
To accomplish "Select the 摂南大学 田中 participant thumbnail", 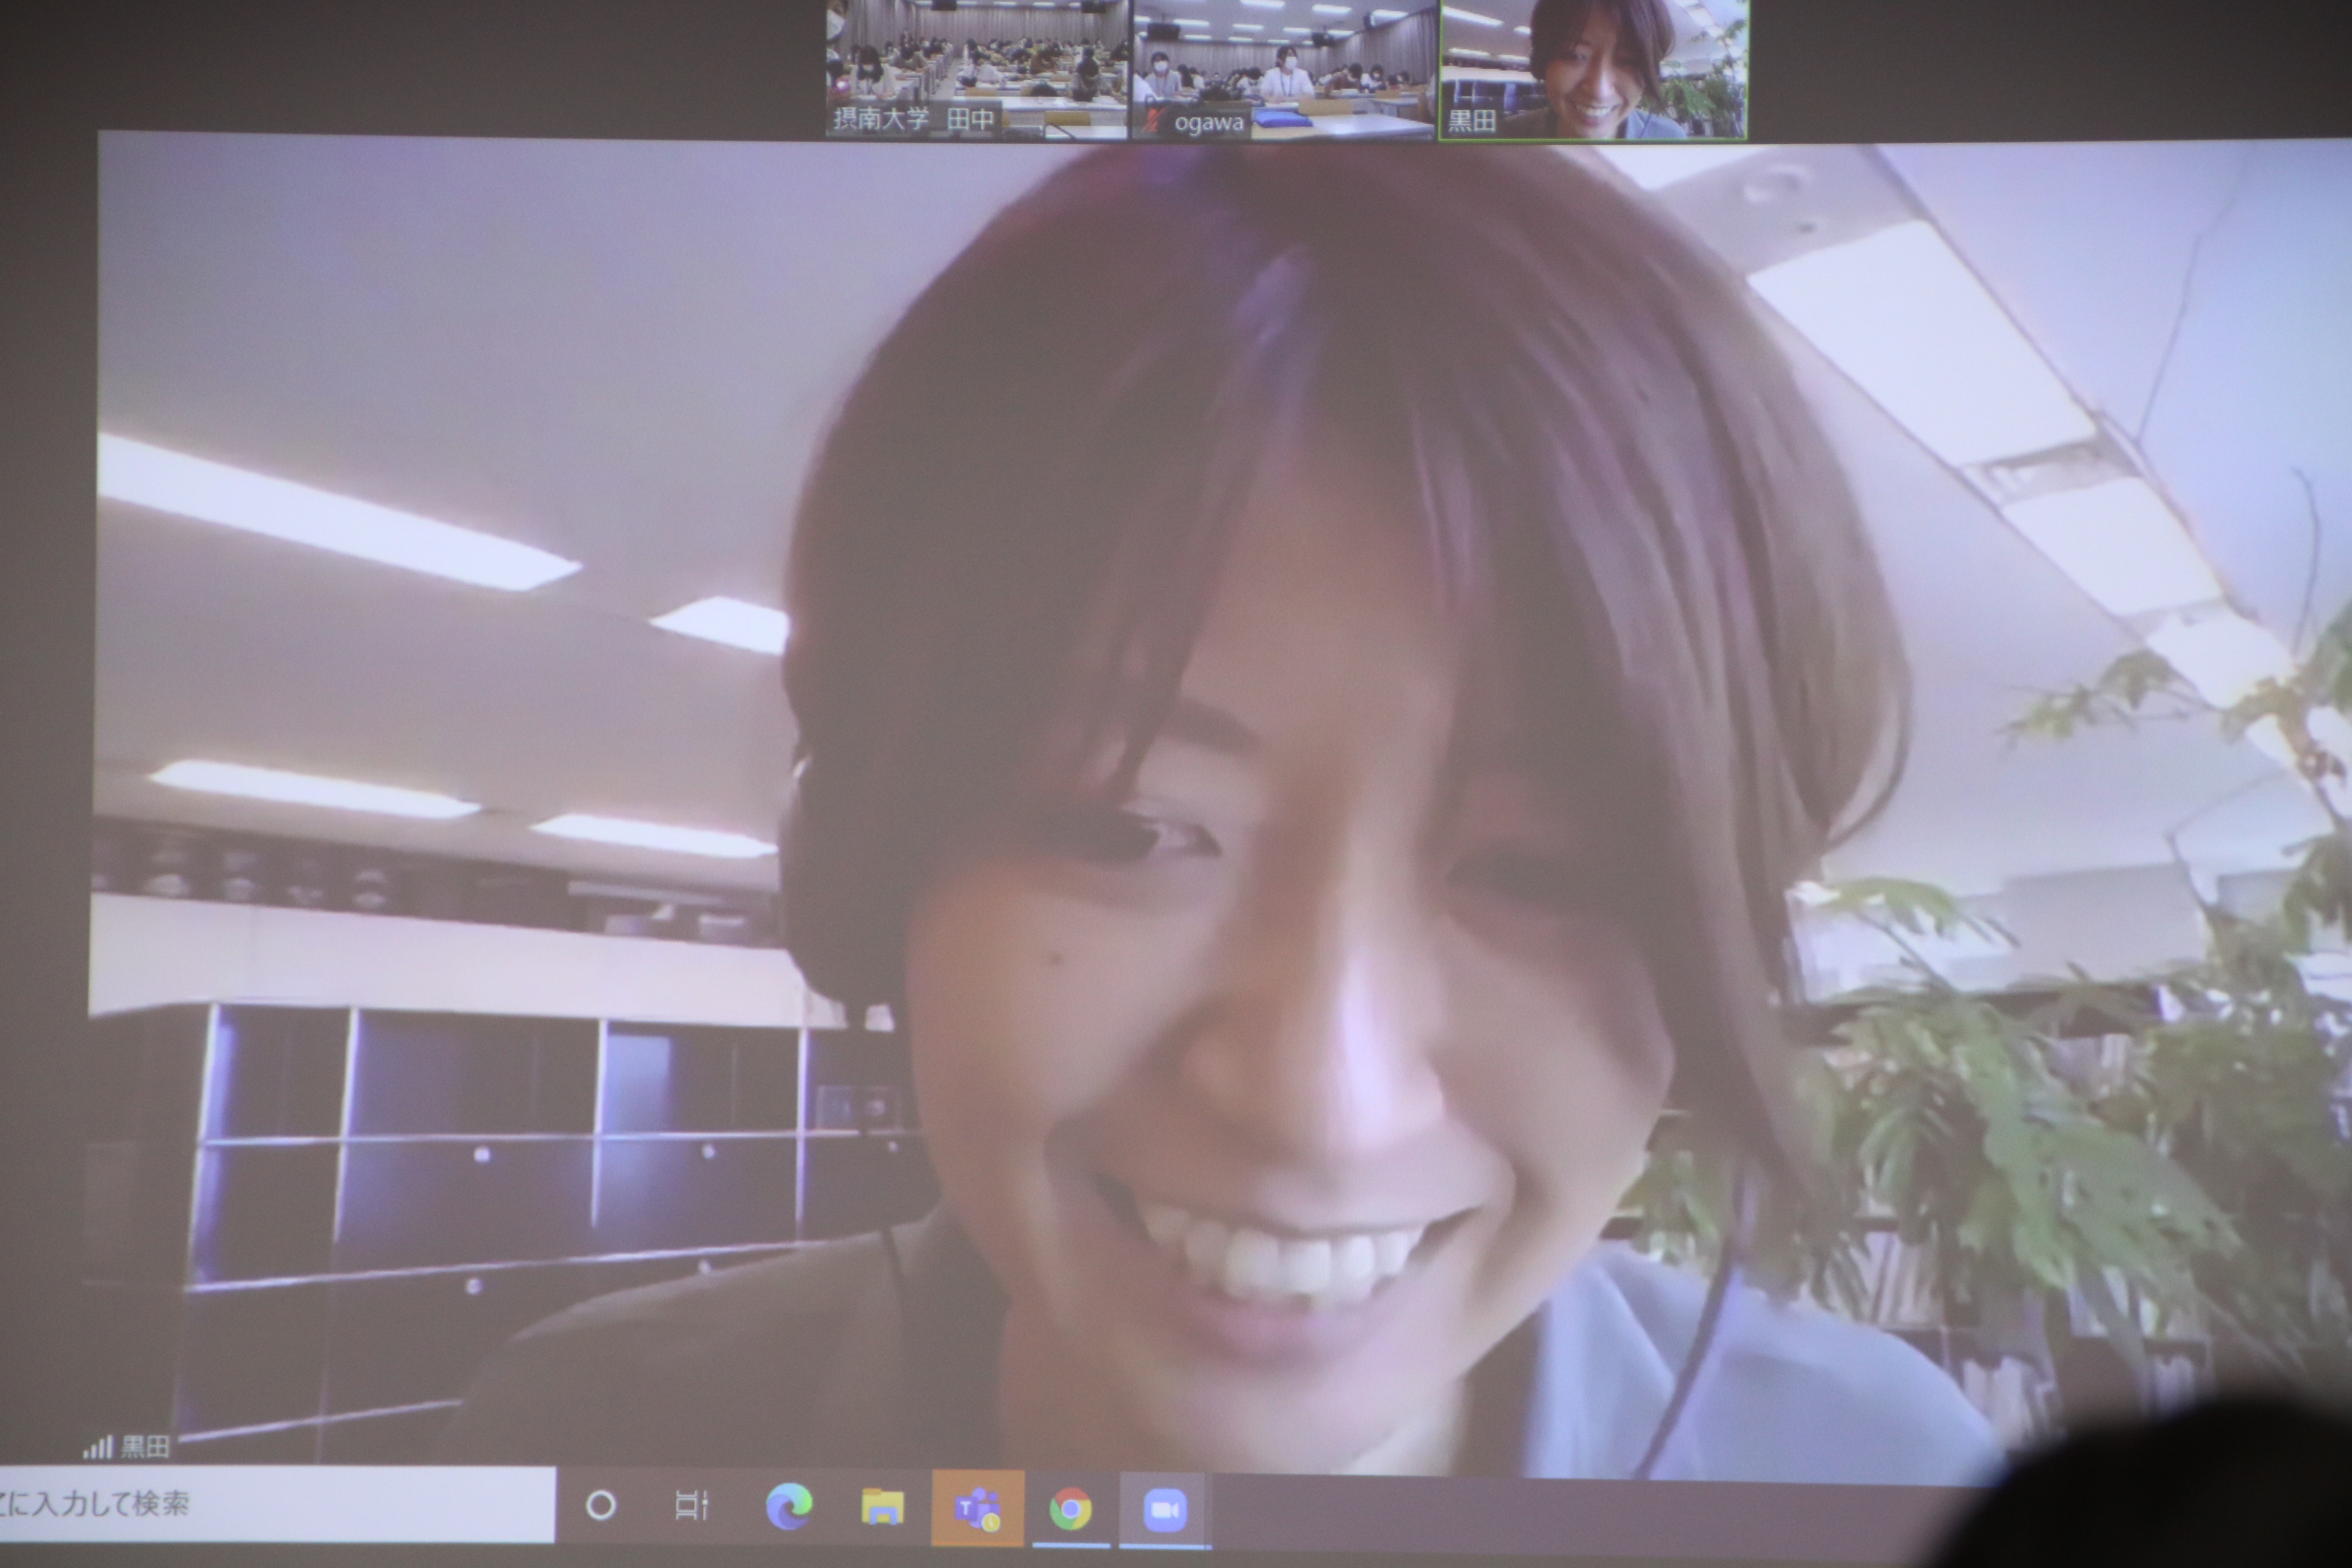I will (x=976, y=69).
